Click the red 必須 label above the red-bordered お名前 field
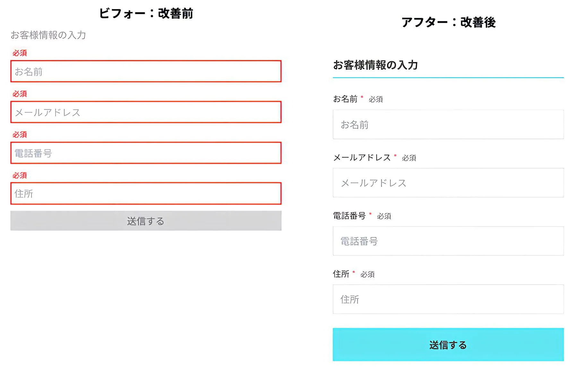This screenshot has width=587, height=385. click(x=20, y=53)
